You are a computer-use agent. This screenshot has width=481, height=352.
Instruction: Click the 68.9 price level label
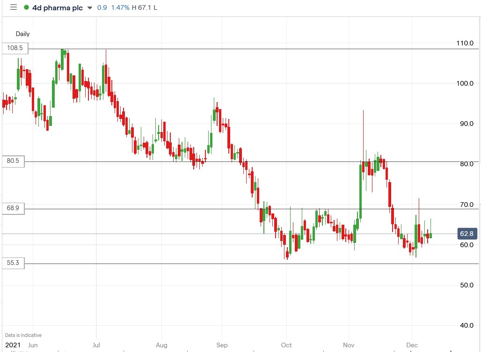pos(13,209)
